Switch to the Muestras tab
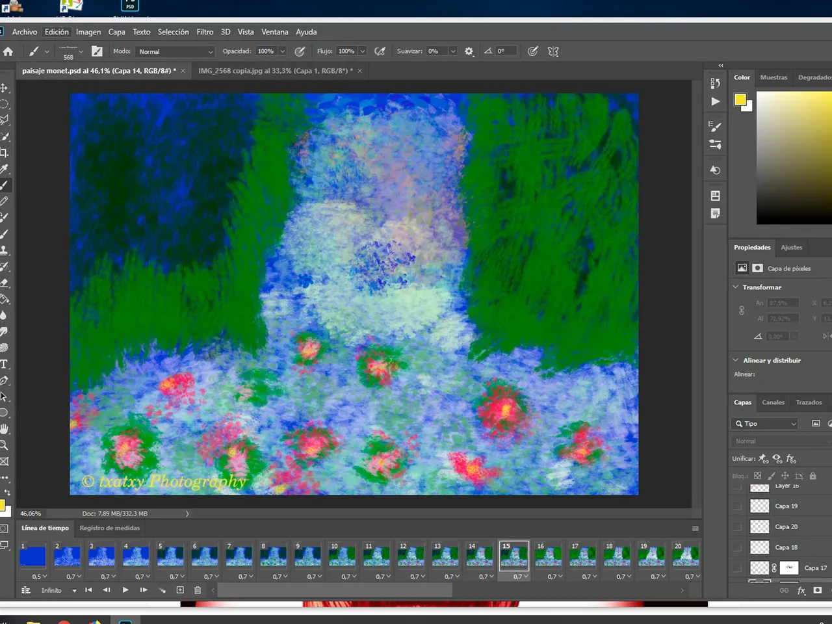 773,77
